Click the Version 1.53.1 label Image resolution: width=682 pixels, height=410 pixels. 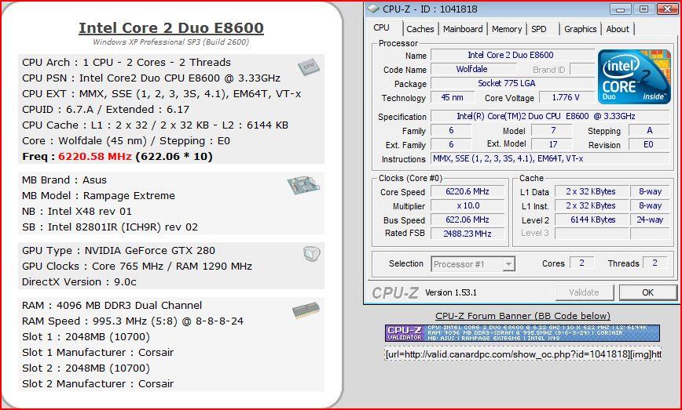(x=451, y=292)
